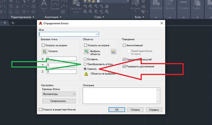This screenshot has height=125, width=212.
Task: Expand arrow below Группы ribbon panel
Action: (x=170, y=17)
